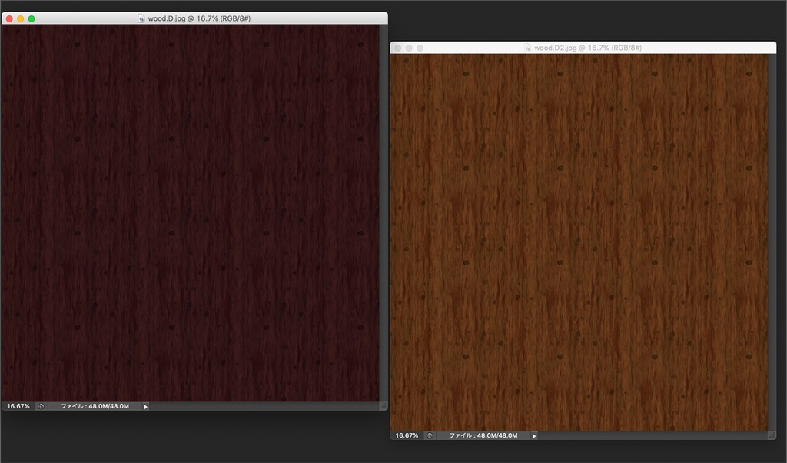Zoom wood.D.jpg window with the green button
Screen dimensions: 787x463
[x=32, y=18]
